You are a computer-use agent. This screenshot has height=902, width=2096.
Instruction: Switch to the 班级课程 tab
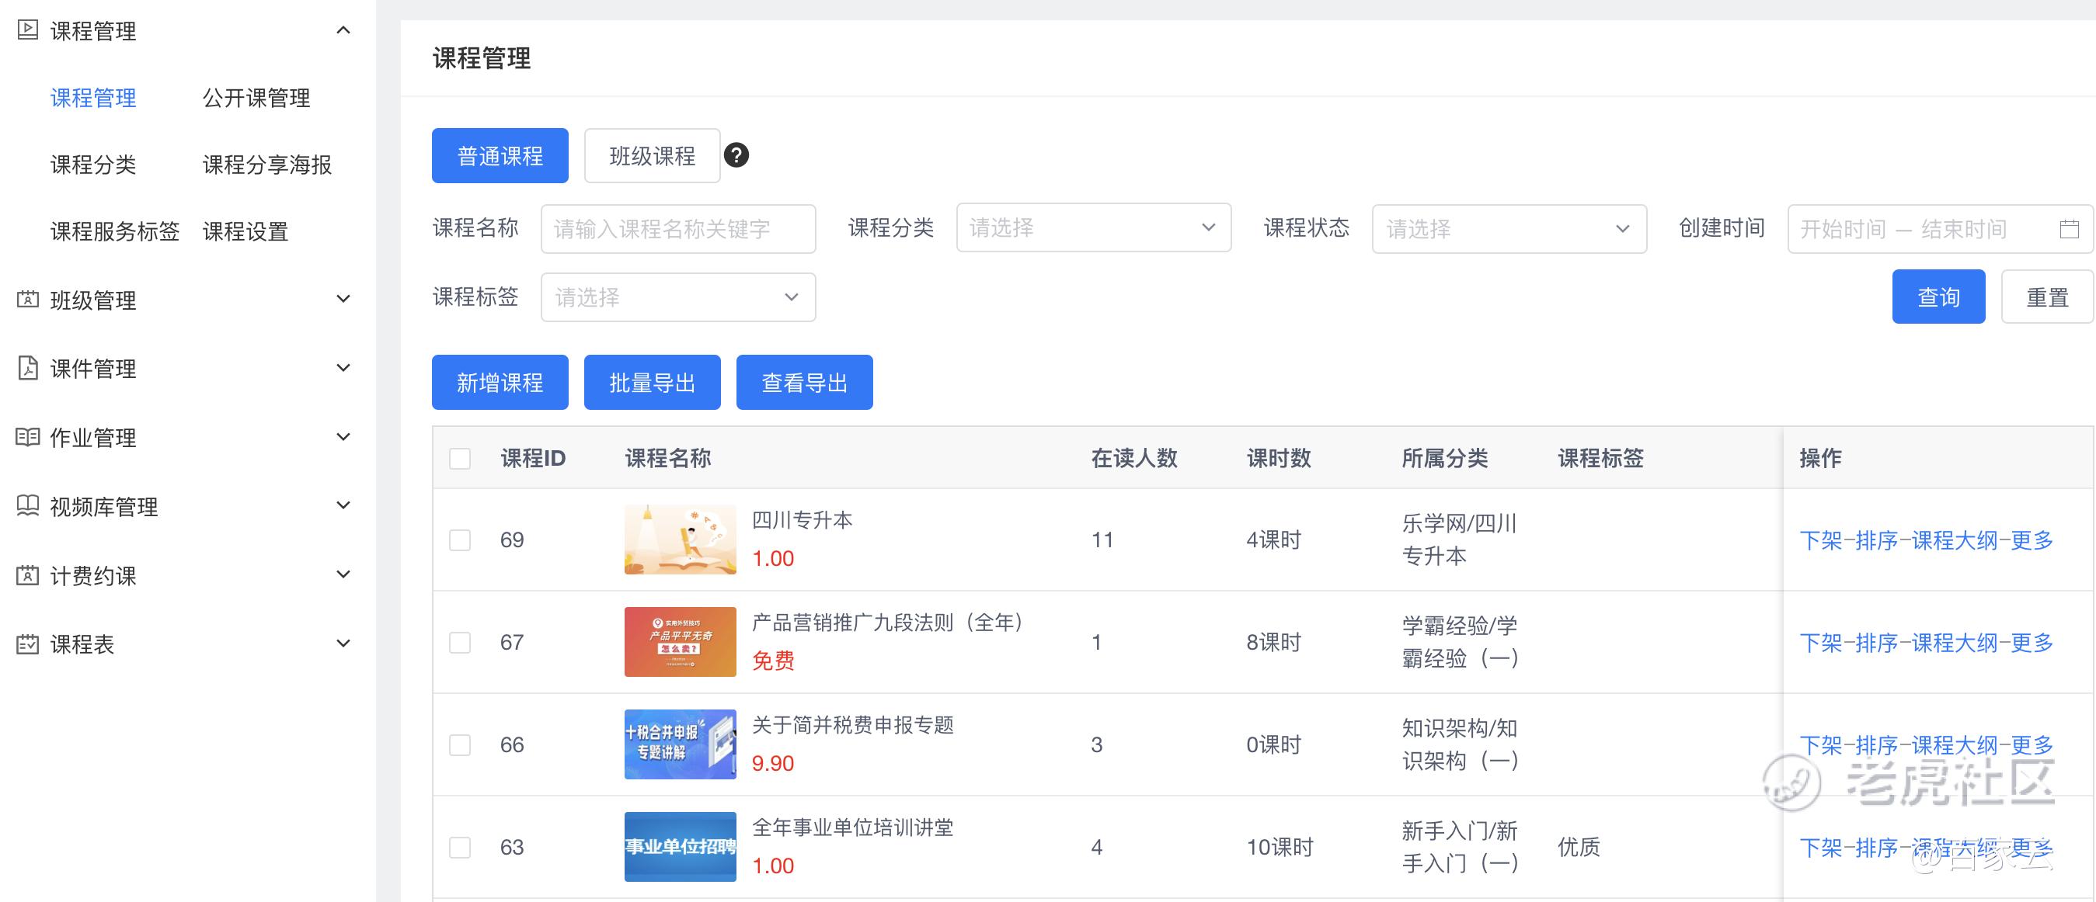click(x=652, y=155)
